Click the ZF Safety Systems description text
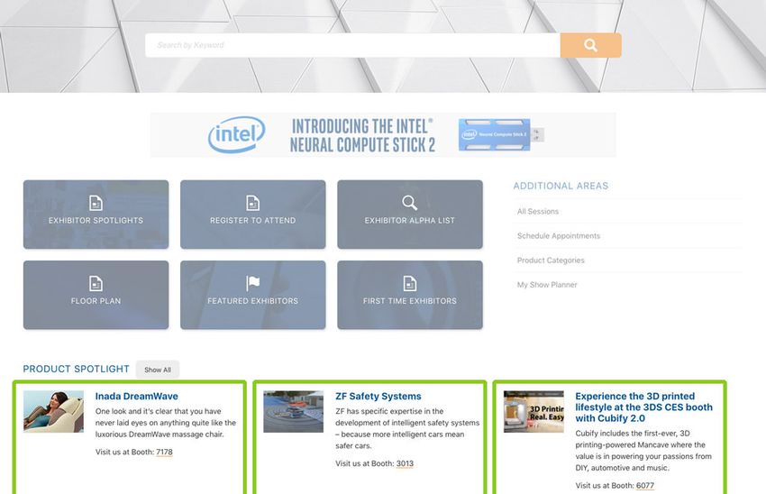 tap(407, 428)
